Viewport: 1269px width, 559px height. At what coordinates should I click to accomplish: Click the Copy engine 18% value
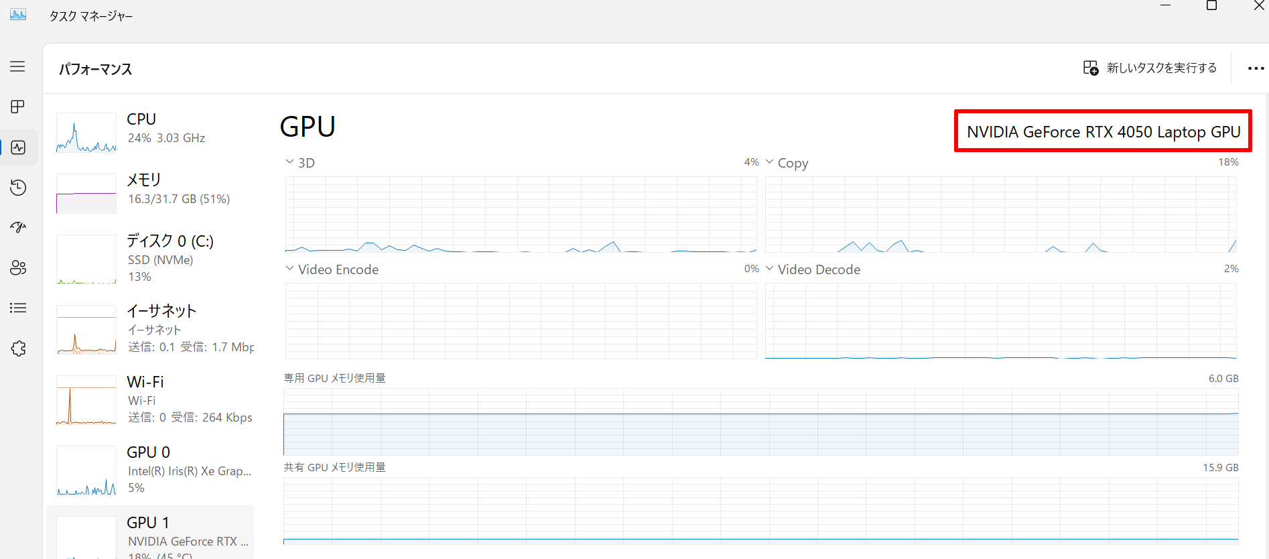[1228, 162]
